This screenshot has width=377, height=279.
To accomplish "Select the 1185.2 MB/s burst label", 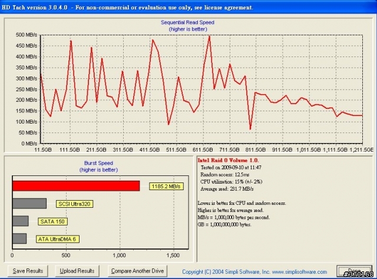I will pyautogui.click(x=166, y=187).
